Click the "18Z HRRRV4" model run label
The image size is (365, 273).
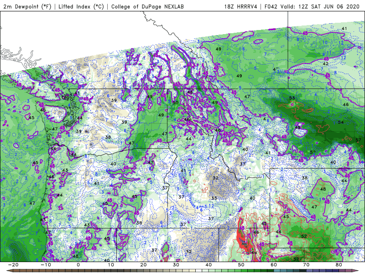coord(241,7)
